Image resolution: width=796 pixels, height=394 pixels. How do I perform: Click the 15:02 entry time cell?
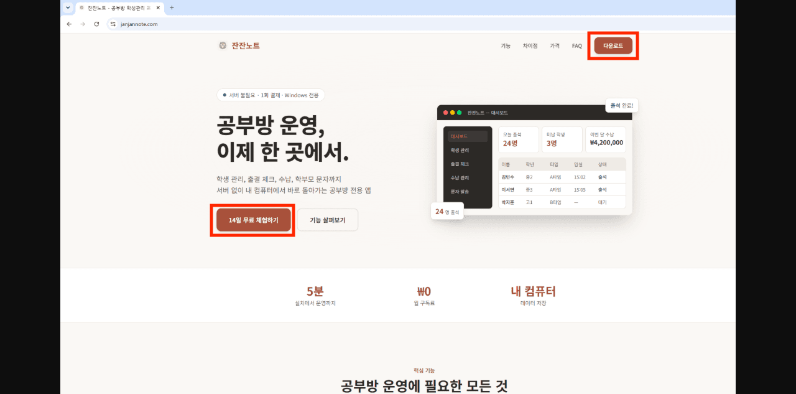[x=580, y=177]
